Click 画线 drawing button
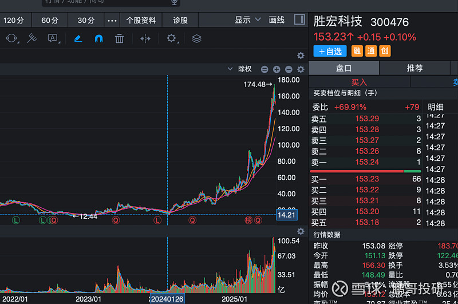Viewport: 458px width, 304px height. tap(277, 20)
